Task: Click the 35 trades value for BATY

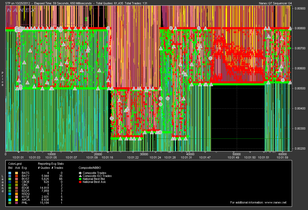Action: click(x=61, y=176)
